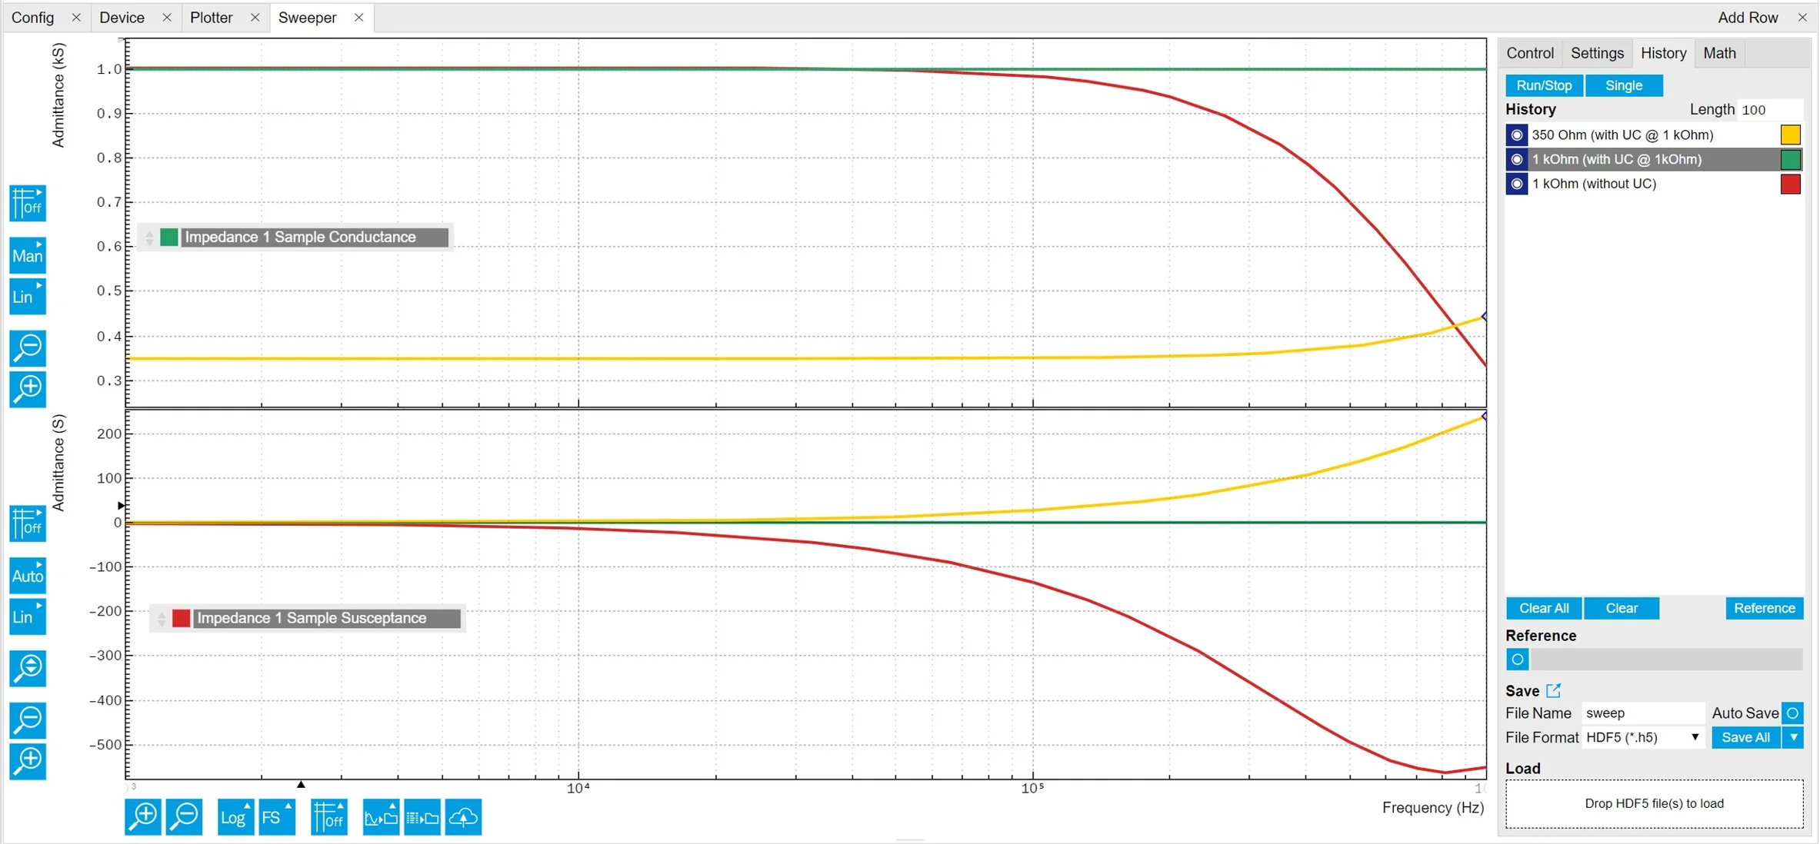Select the Sweeper tab
Image resolution: width=1820 pixels, height=844 pixels.
pyautogui.click(x=307, y=17)
